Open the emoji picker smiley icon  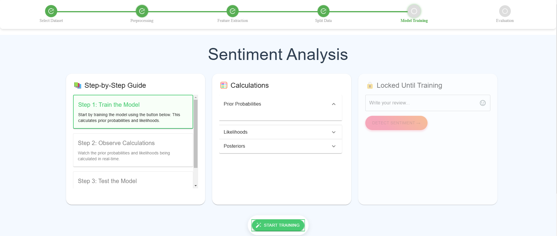pyautogui.click(x=483, y=103)
